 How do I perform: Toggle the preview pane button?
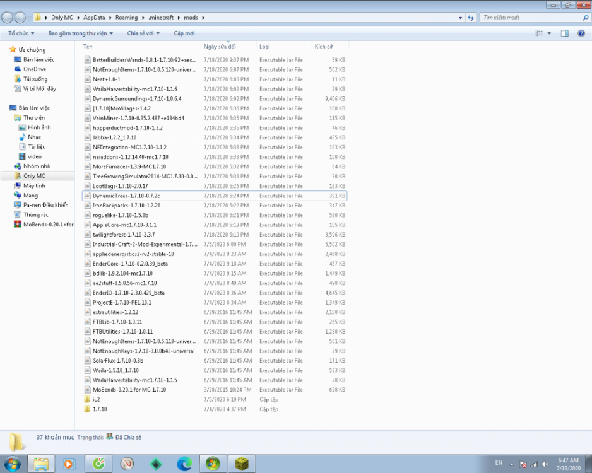(565, 33)
